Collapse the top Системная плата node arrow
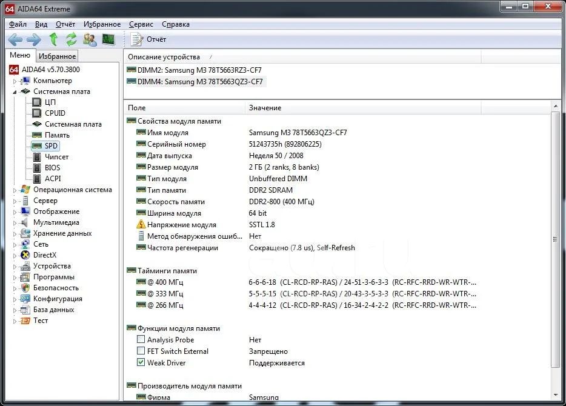 [15, 92]
